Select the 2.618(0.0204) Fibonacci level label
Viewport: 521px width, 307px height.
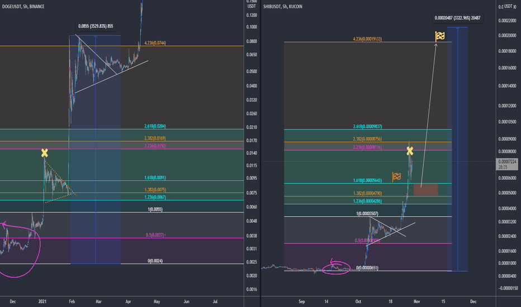pos(155,126)
